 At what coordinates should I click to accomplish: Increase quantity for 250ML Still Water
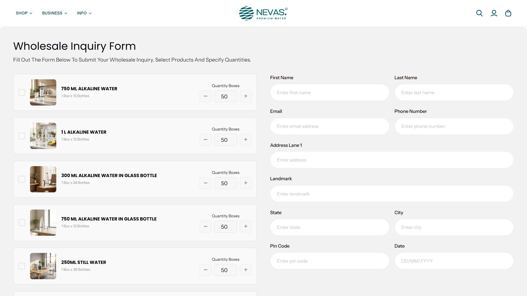click(x=246, y=270)
